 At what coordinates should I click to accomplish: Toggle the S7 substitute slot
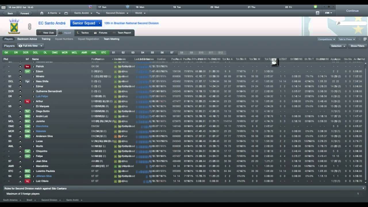172,53
